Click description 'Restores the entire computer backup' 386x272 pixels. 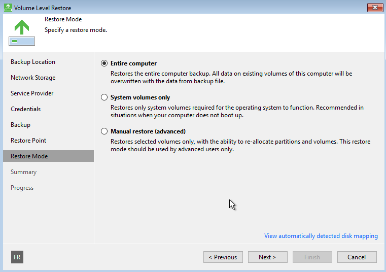[x=231, y=77]
